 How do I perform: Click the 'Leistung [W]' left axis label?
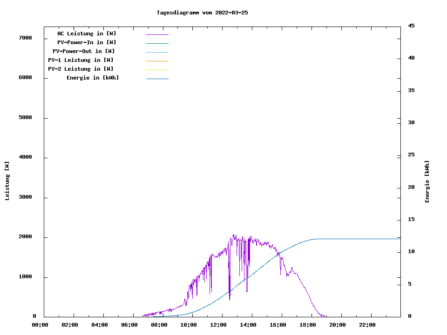coord(7,181)
